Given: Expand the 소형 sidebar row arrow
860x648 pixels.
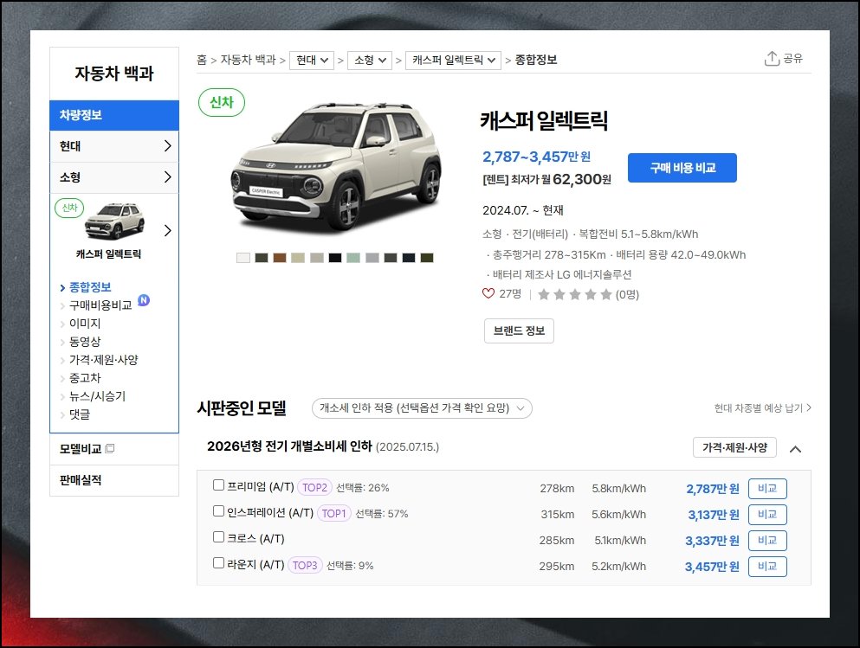Looking at the screenshot, I should tap(168, 177).
